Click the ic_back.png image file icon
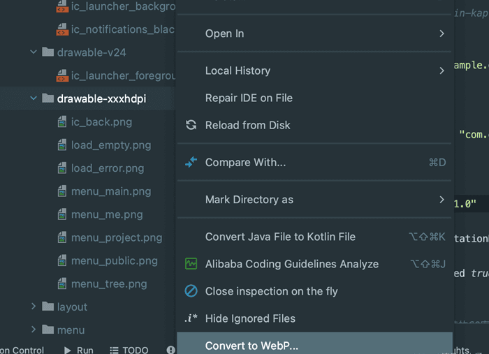The image size is (489, 354). tap(62, 122)
